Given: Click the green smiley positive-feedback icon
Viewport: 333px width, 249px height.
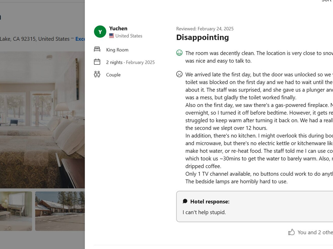Looking at the screenshot, I should (179, 53).
